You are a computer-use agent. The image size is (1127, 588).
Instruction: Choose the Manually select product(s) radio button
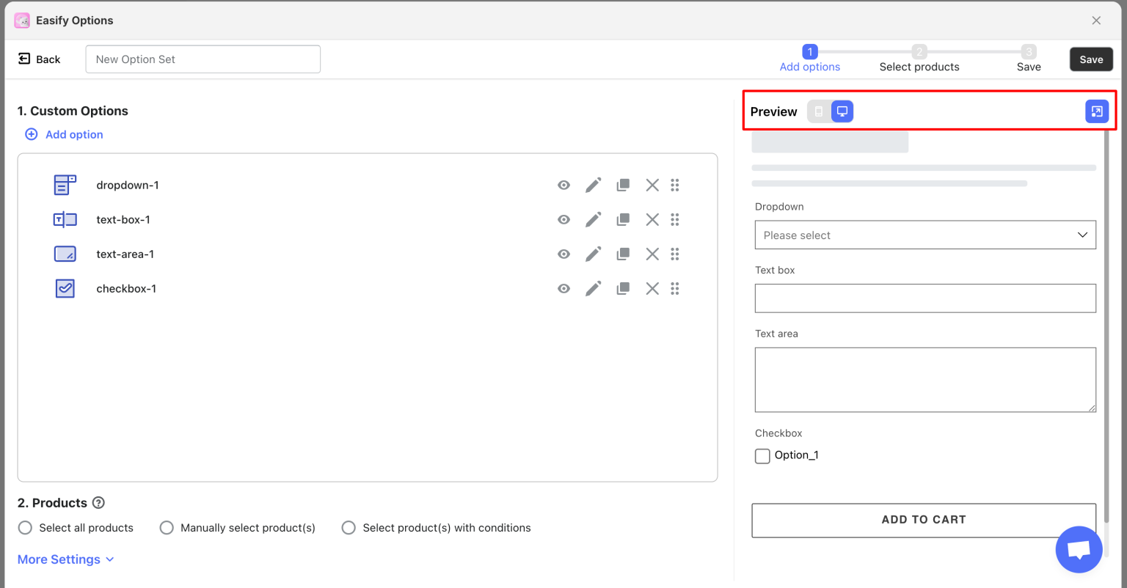tap(167, 527)
